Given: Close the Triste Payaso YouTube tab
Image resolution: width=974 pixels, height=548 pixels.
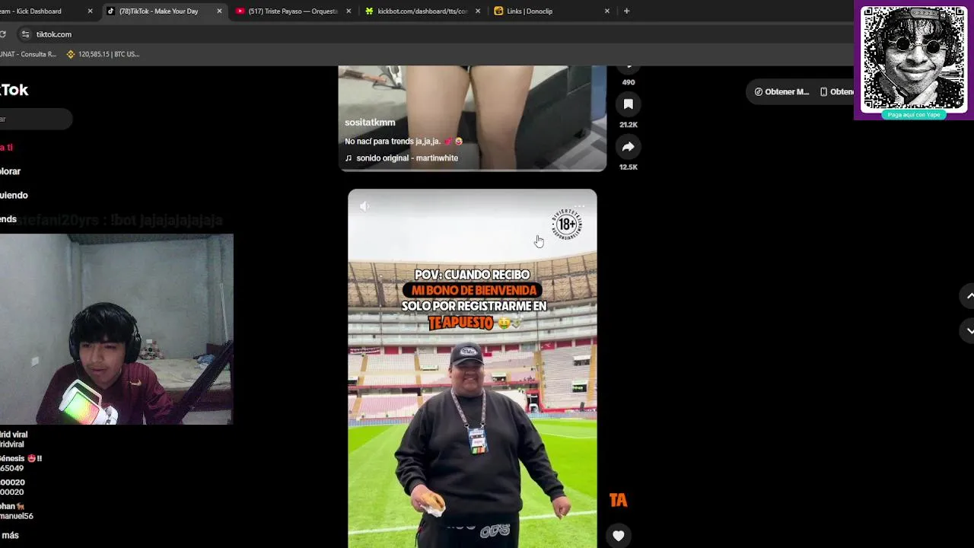Looking at the screenshot, I should (349, 11).
